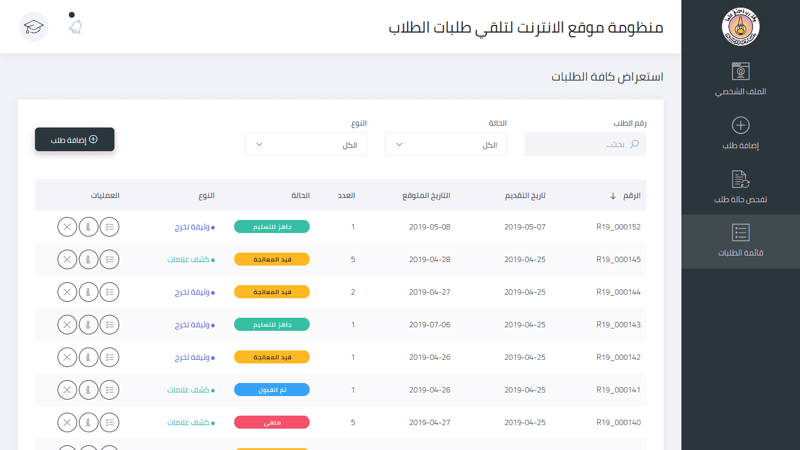Click the university logo in the sidebar

pos(740,26)
